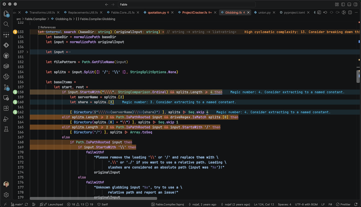Image resolution: width=361 pixels, height=207 pixels.
Task: Open the Manage settings gear
Action: tap(6, 195)
